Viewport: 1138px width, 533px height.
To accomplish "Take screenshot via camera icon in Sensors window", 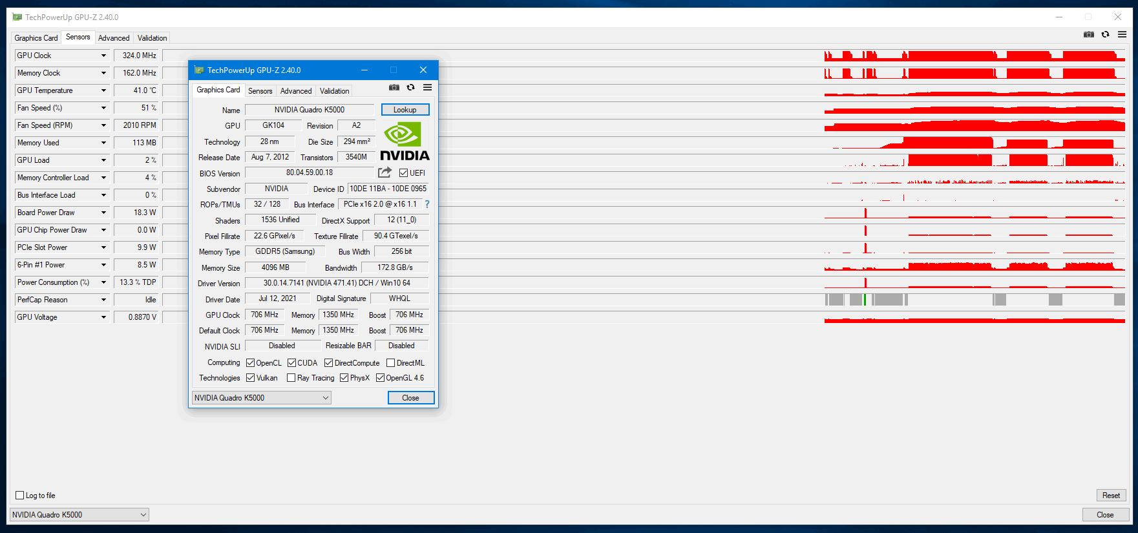I will point(1089,34).
